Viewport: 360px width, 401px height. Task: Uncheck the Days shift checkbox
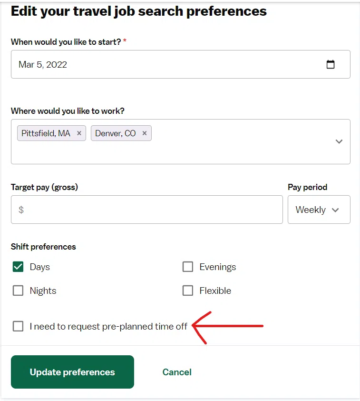18,267
